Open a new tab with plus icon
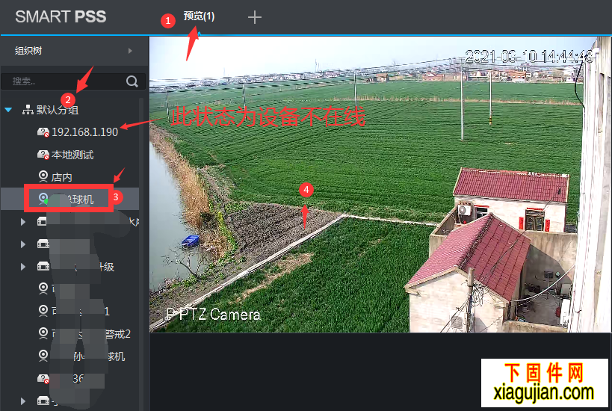Viewport: 612px width, 411px height. click(255, 17)
